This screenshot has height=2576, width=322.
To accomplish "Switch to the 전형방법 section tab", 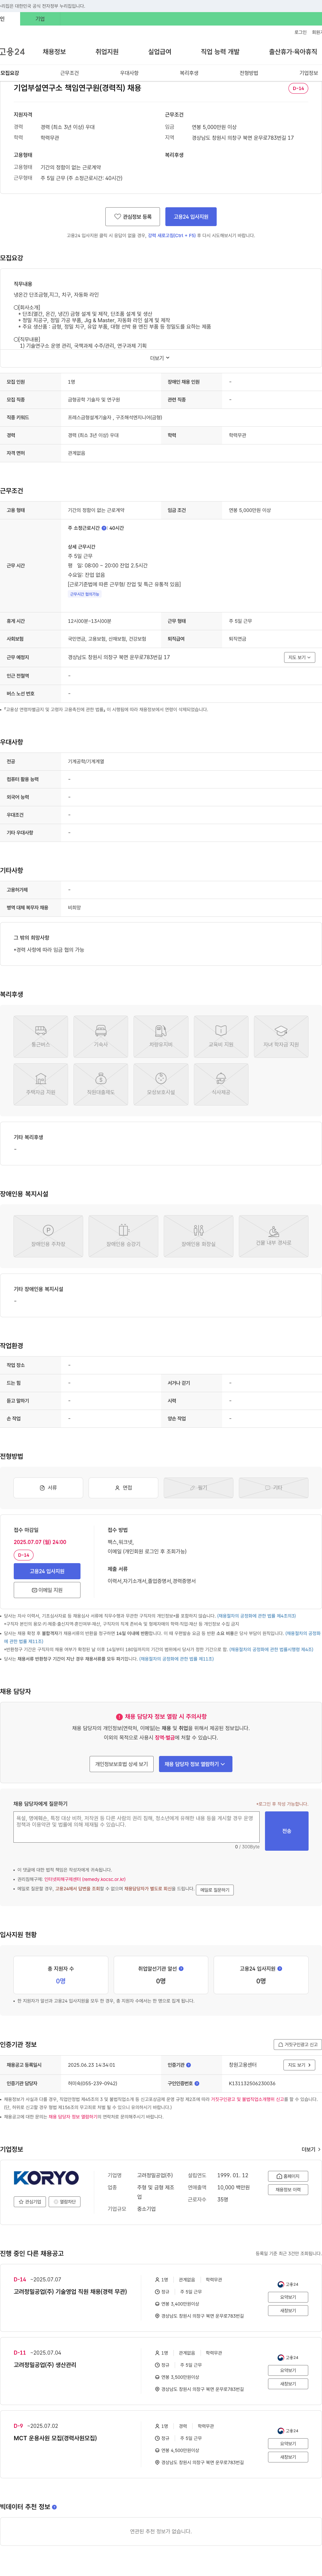I will point(249,73).
